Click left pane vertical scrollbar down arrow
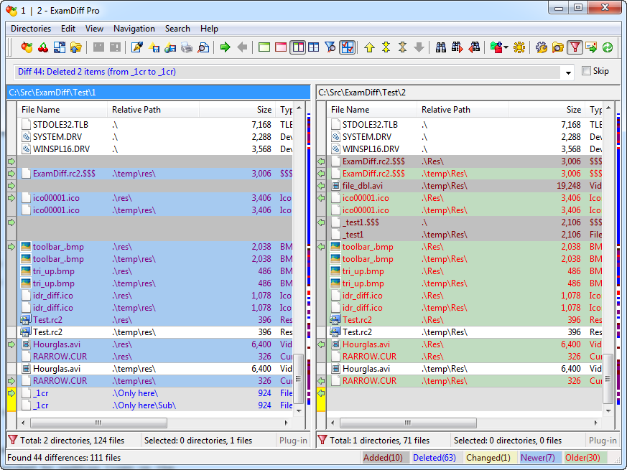 (299, 411)
